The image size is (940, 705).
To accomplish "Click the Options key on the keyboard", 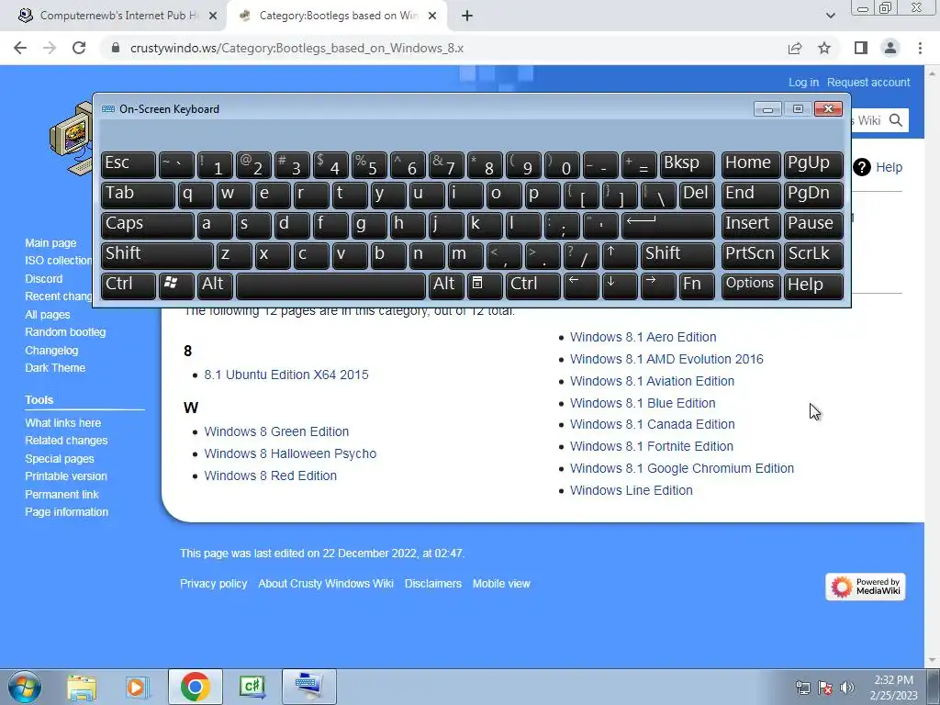I will point(751,285).
